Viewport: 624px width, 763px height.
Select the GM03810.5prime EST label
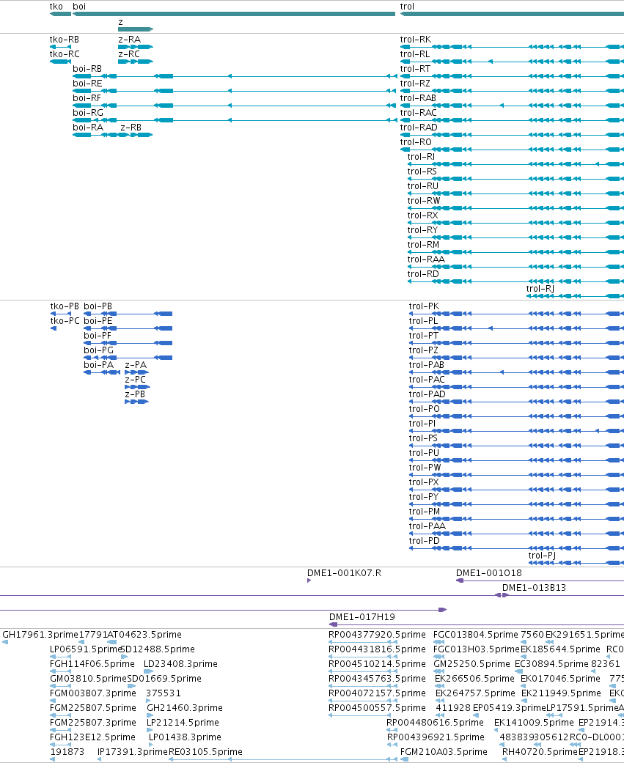click(x=88, y=678)
